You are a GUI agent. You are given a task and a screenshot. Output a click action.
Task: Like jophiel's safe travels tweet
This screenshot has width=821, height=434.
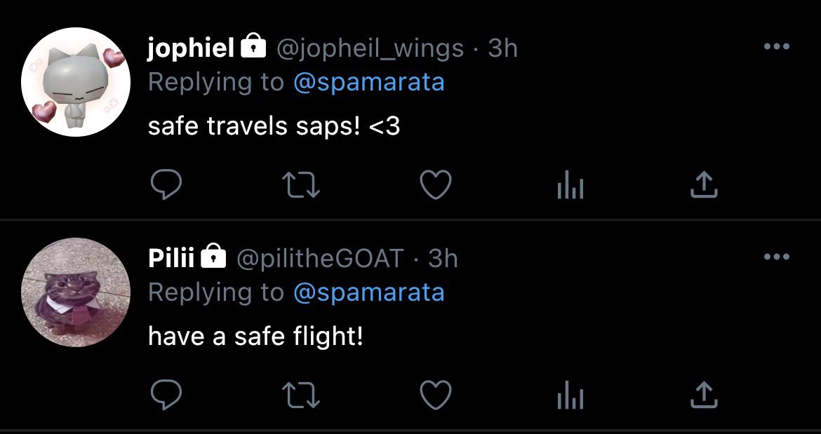point(436,186)
